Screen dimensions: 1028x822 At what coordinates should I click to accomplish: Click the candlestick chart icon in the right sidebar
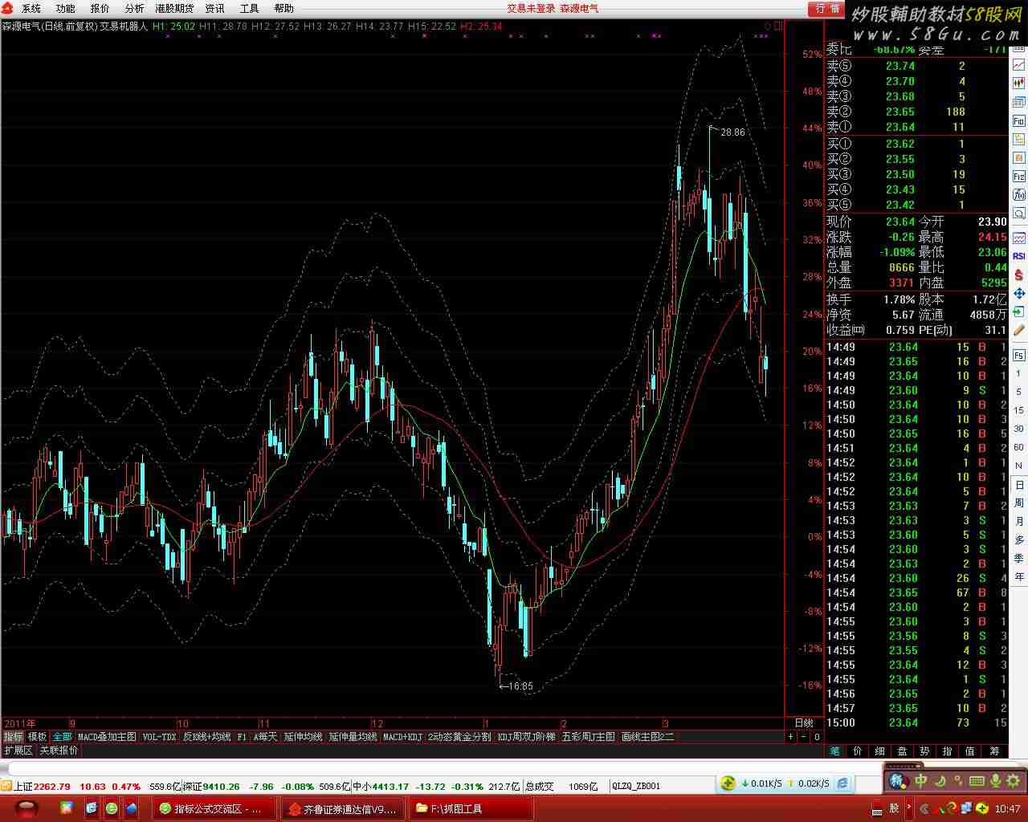(x=1019, y=83)
